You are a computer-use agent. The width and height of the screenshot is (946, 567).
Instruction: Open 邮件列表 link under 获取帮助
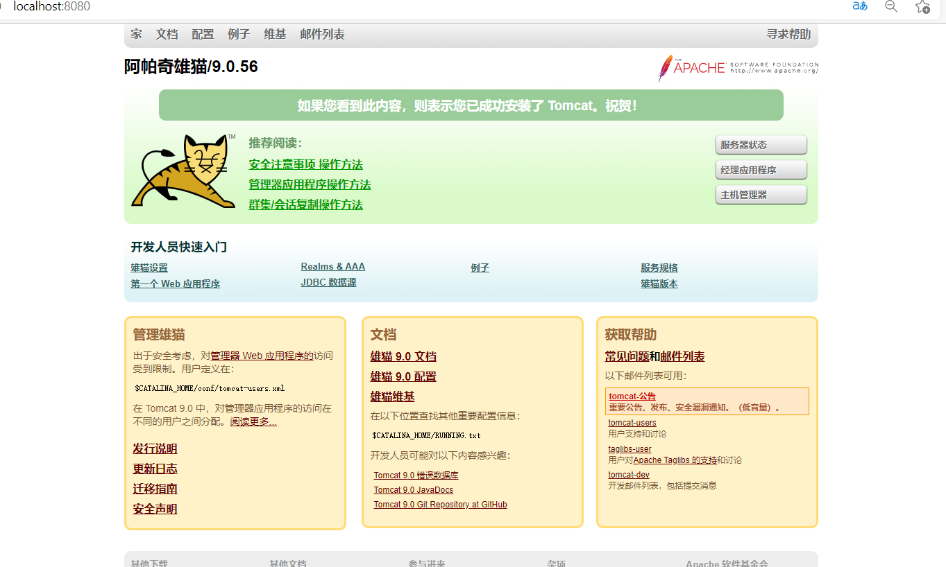[x=682, y=356]
